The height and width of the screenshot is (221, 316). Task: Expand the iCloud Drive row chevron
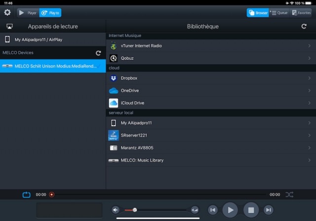309,103
